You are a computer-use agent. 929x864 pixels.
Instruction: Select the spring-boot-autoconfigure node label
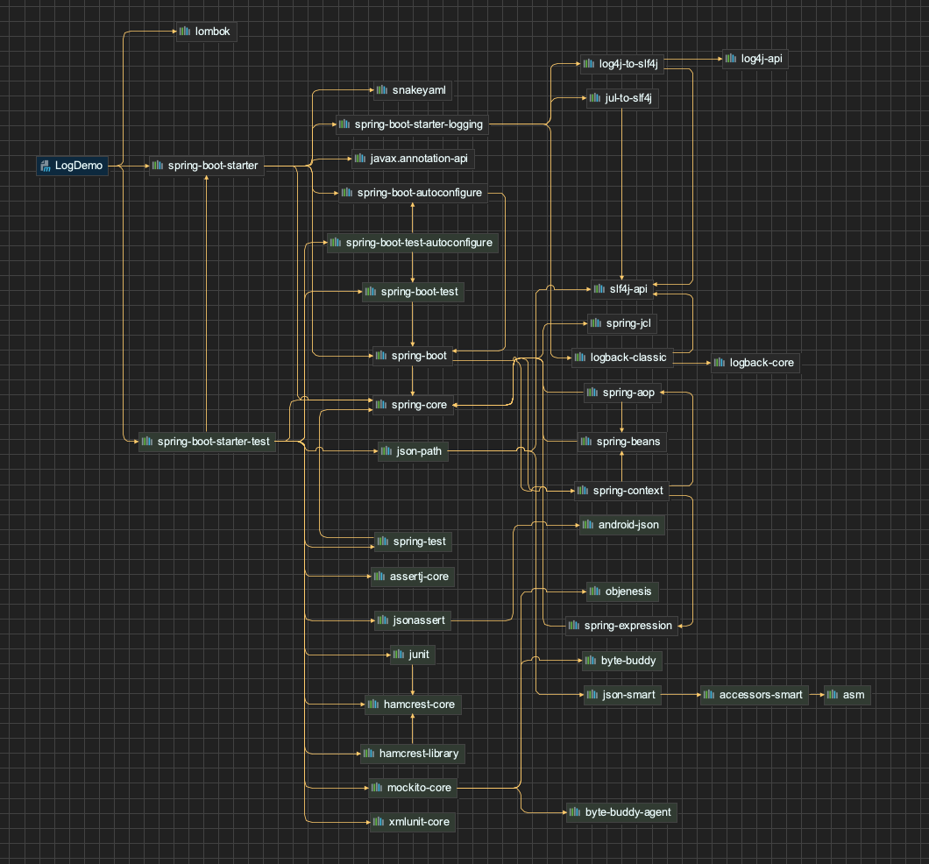tap(420, 193)
